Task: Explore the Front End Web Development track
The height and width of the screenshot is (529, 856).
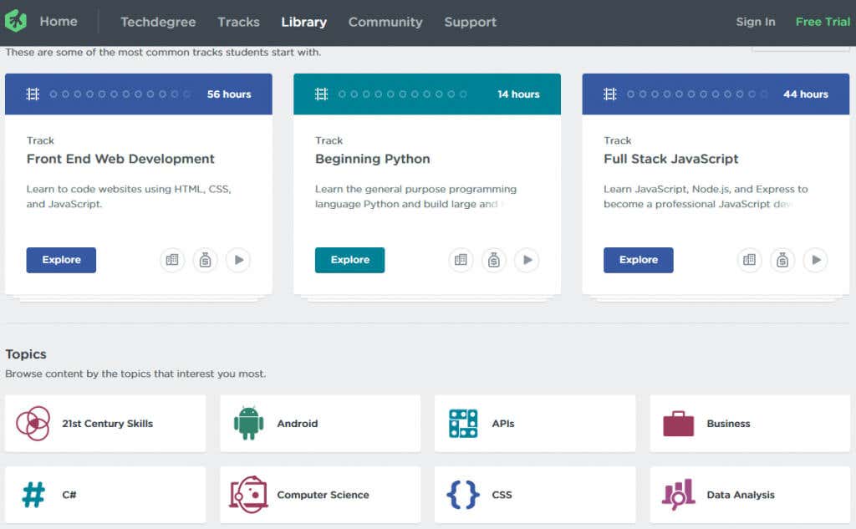Action: tap(61, 260)
